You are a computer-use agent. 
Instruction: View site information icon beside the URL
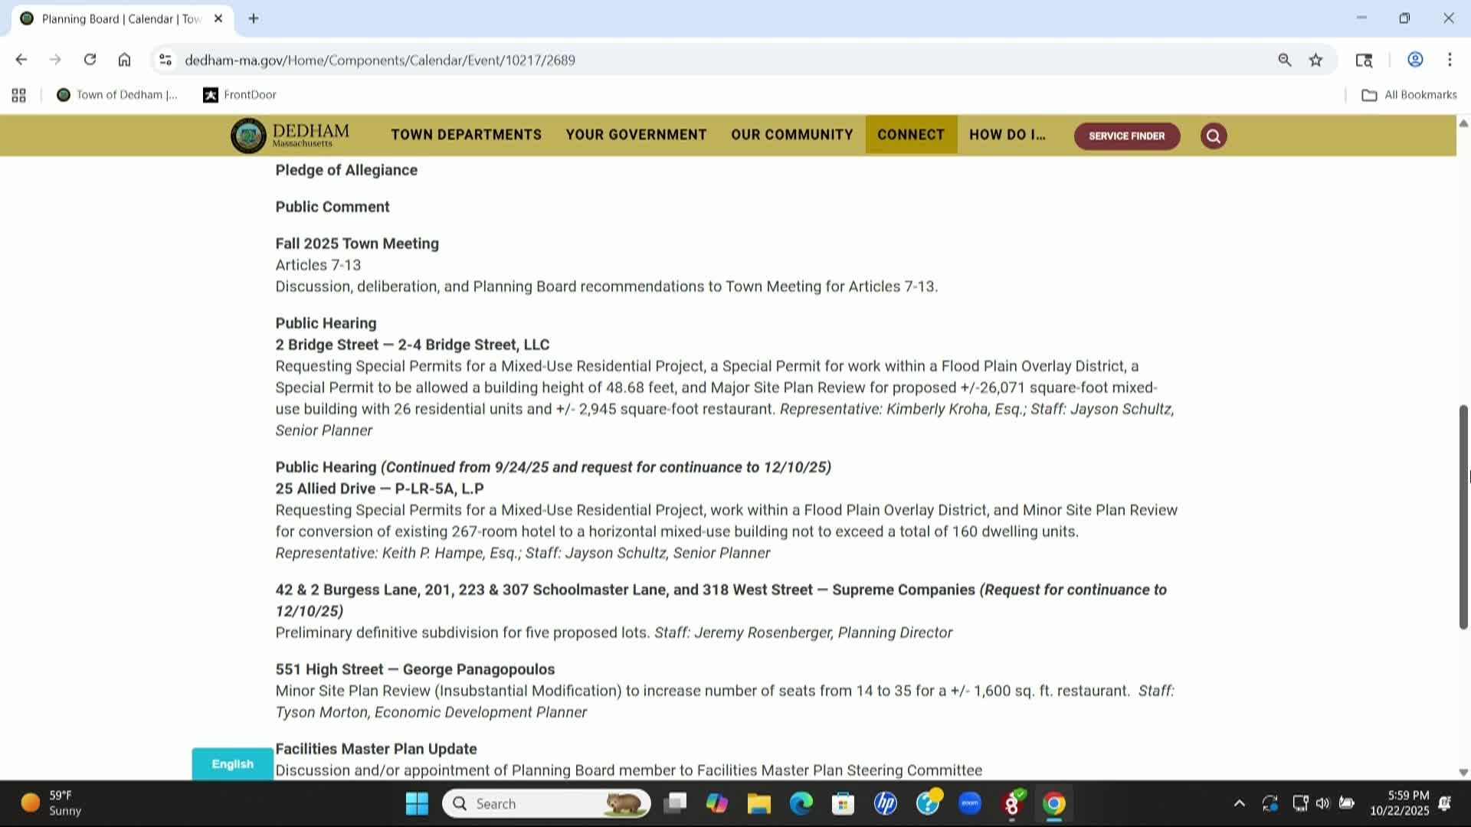pyautogui.click(x=165, y=59)
